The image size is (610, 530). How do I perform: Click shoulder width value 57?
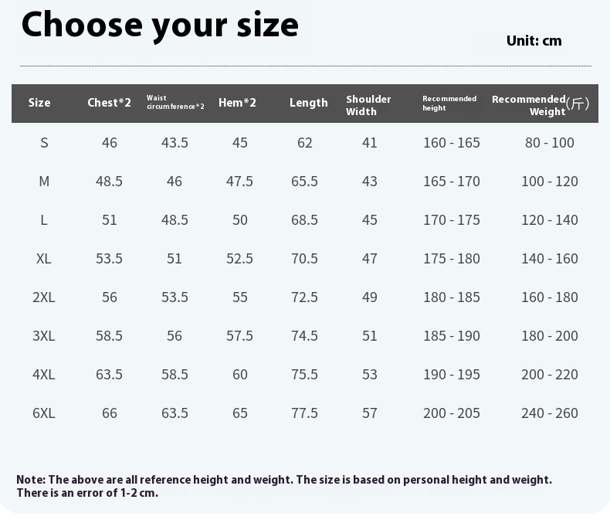point(370,413)
